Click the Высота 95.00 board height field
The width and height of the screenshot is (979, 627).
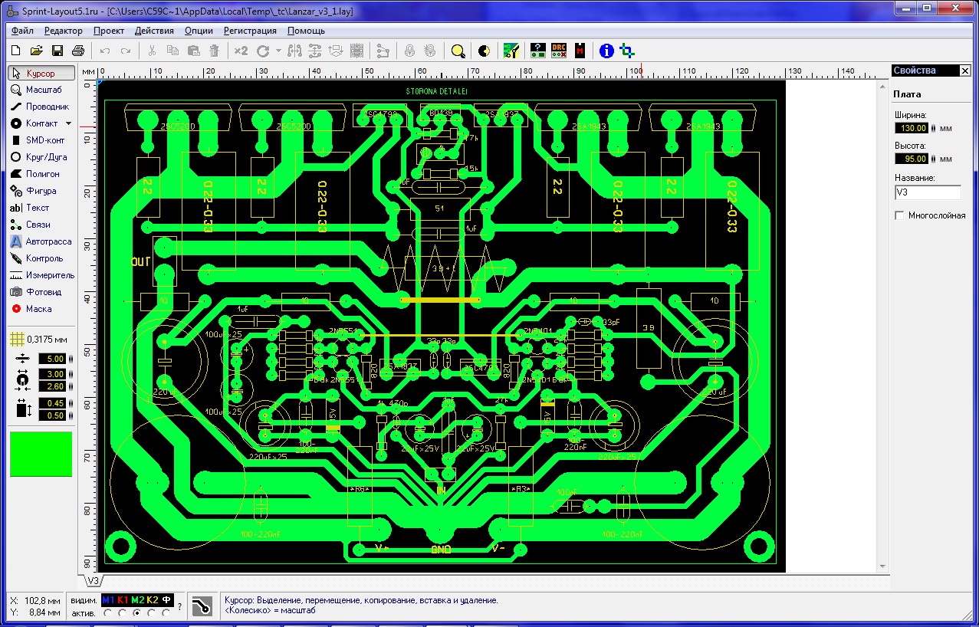tap(911, 159)
